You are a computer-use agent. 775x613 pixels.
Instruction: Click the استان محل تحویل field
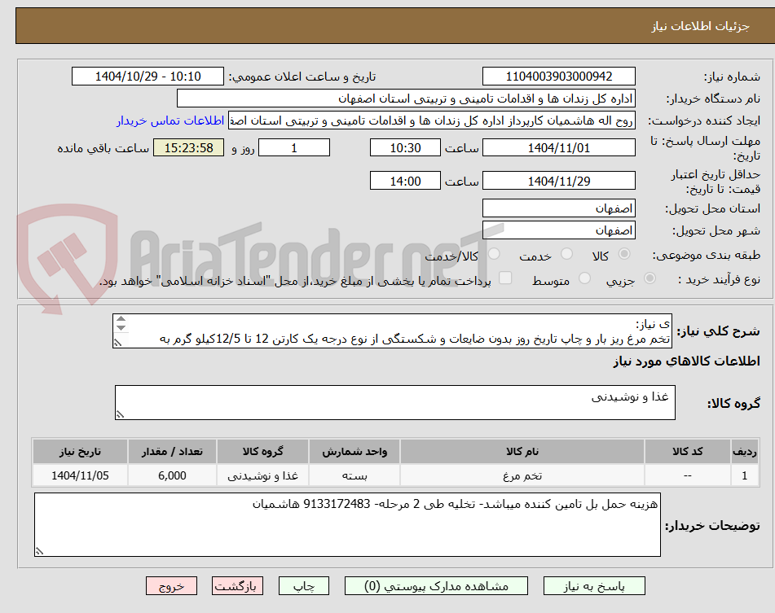pos(558,208)
